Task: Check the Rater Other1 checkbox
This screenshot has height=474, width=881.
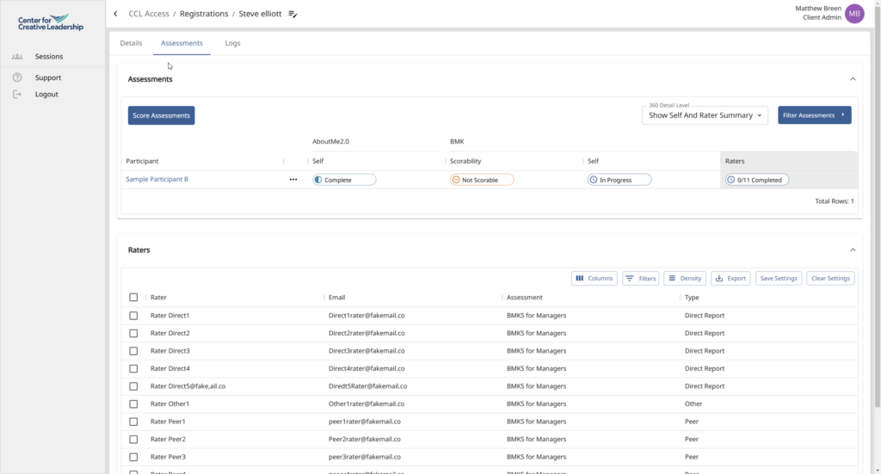Action: (x=133, y=403)
